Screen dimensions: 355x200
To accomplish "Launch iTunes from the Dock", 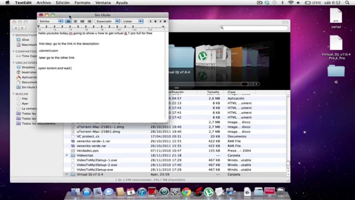I will (142, 192).
